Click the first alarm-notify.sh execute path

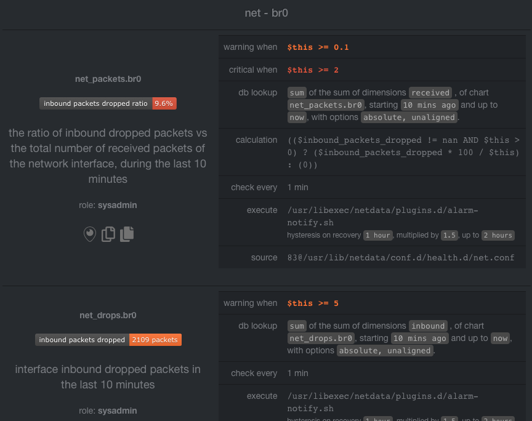(383, 217)
